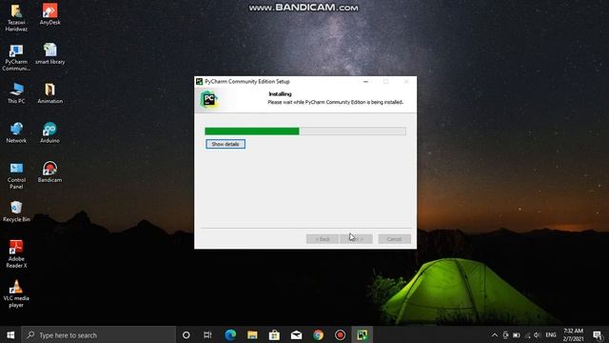Select the Animation folder on the desktop
The image size is (609, 343).
[50, 93]
